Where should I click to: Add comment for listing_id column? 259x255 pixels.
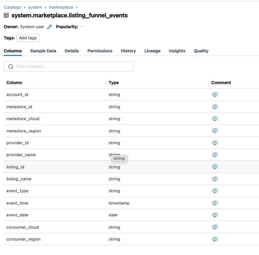(215, 167)
